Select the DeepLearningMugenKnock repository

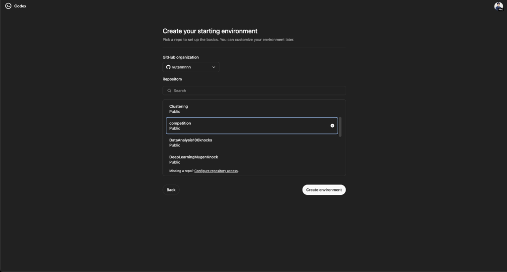252,159
